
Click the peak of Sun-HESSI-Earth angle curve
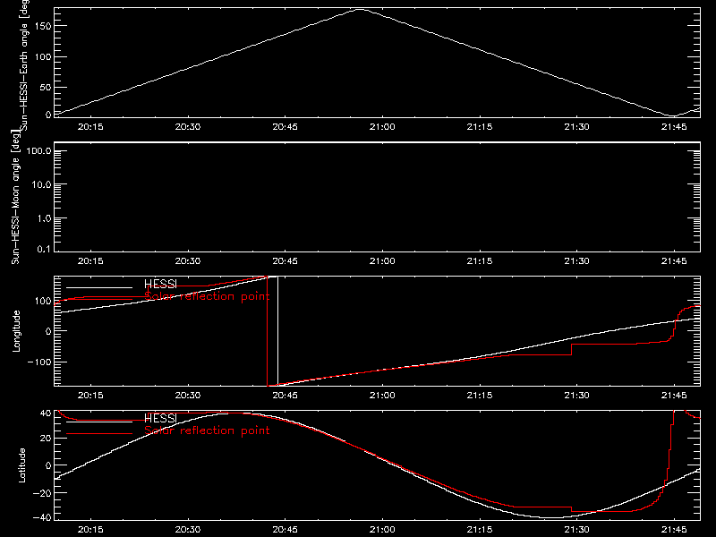tap(361, 9)
